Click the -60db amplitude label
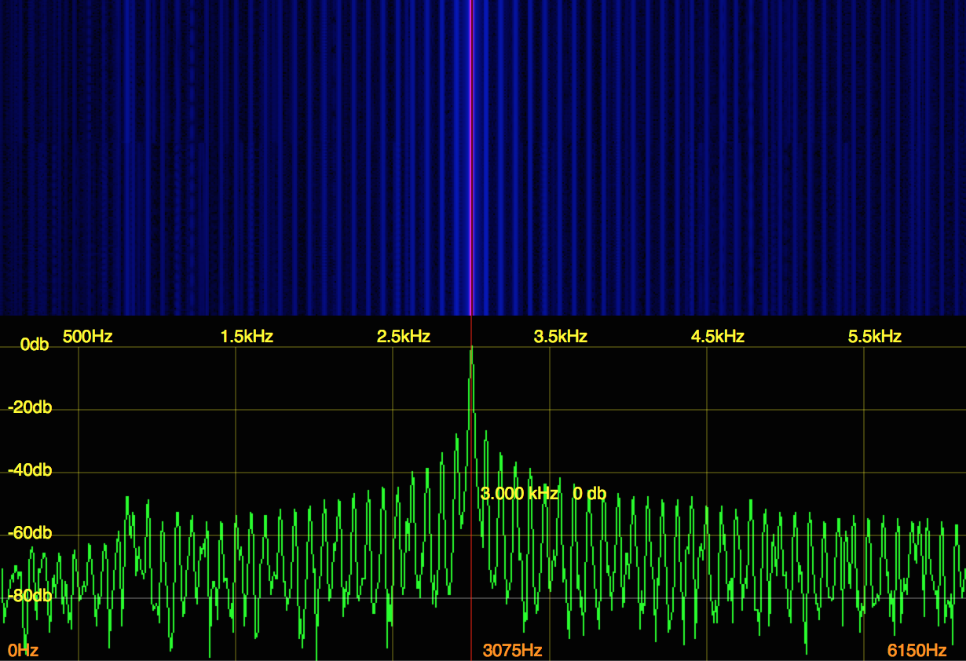This screenshot has width=966, height=661. 30,533
